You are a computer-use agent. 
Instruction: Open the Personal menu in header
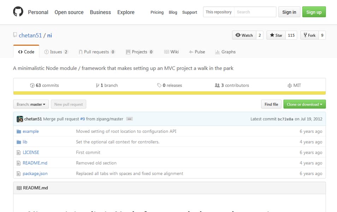coord(38,12)
